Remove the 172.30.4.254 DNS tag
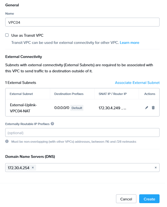The width and height of the screenshot is (167, 207). tap(33, 168)
